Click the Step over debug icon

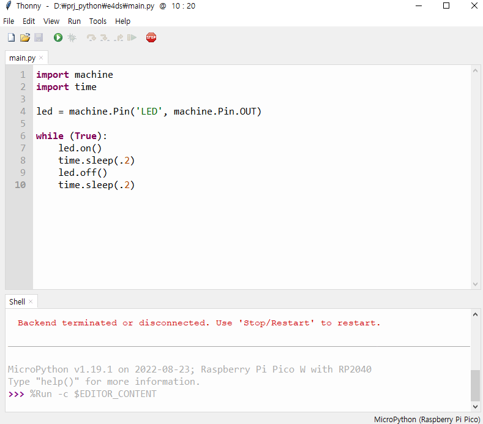tap(91, 37)
